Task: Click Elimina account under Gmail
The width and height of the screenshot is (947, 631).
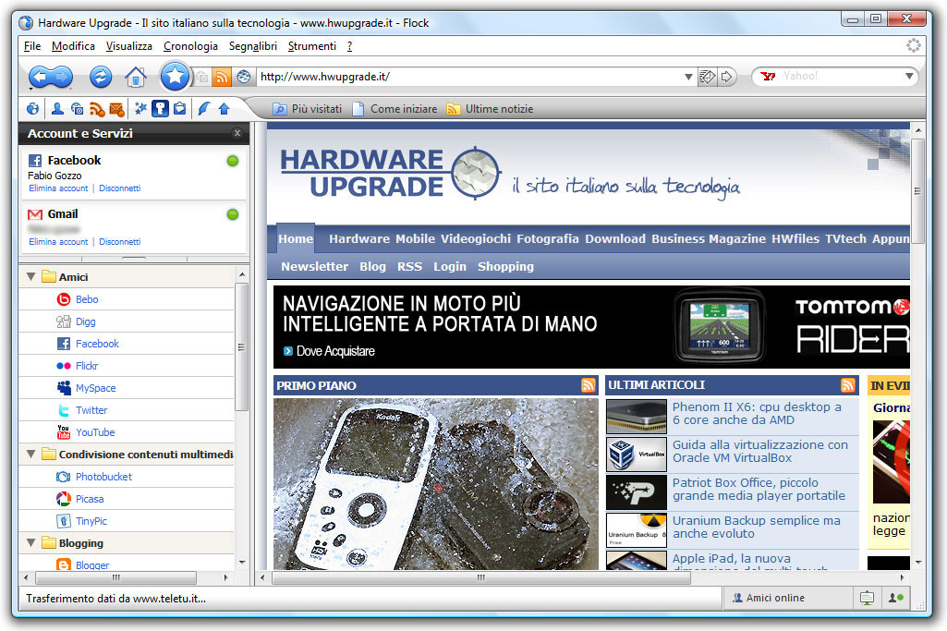Action: (x=58, y=241)
